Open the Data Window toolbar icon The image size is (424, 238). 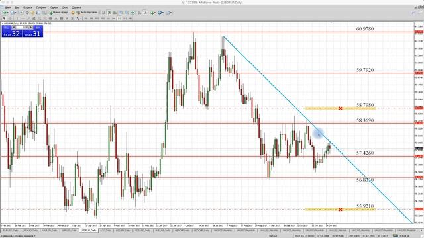(x=27, y=13)
